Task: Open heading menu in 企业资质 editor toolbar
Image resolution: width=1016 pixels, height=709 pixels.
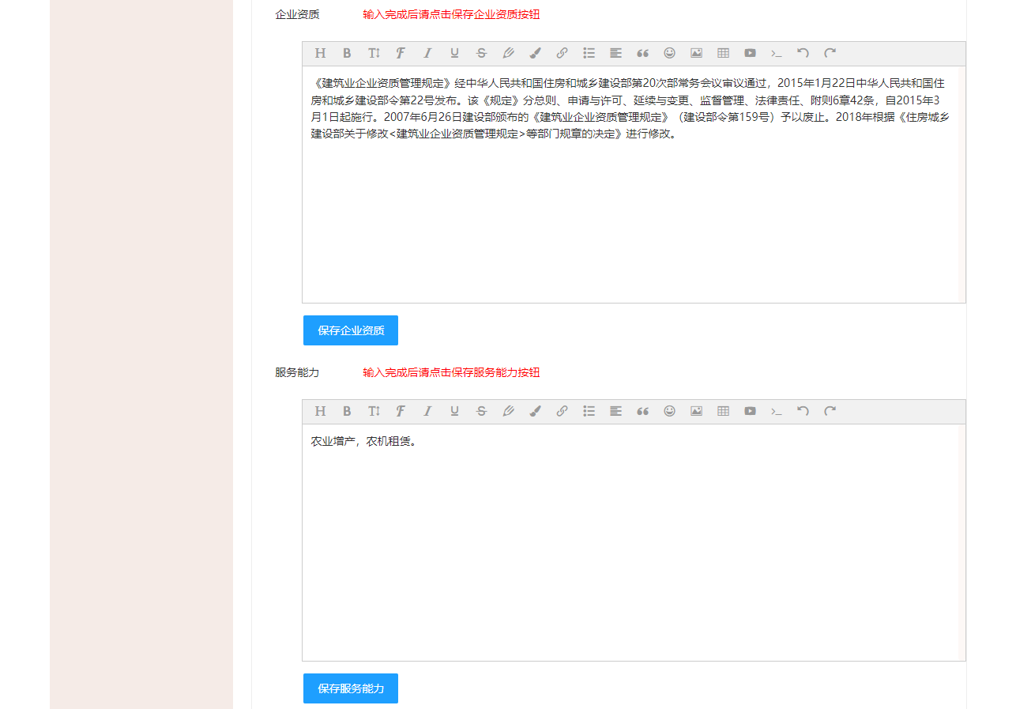Action: point(320,53)
